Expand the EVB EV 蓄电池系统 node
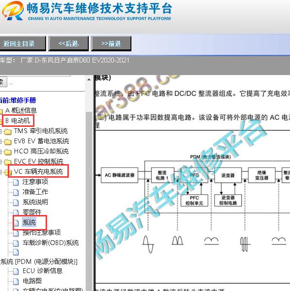Viewport: 290px width, 291px height. [1, 142]
